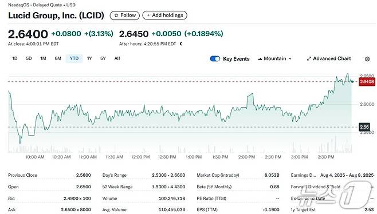Toggle the Key Events switch
Screen dimensions: 377x214
[x=215, y=59]
